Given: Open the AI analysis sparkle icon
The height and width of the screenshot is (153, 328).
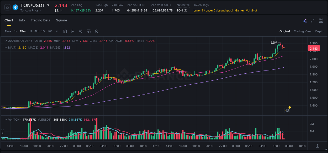Looking at the screenshot, I should (305, 21).
